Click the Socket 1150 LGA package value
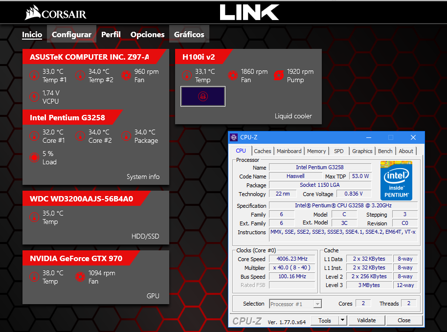 320,185
